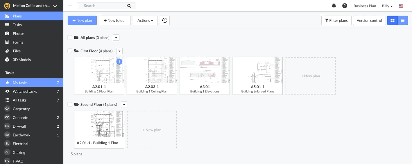Viewport: 412px width, 164px height.
Task: Open 3D Models in sidebar
Action: pos(32,60)
